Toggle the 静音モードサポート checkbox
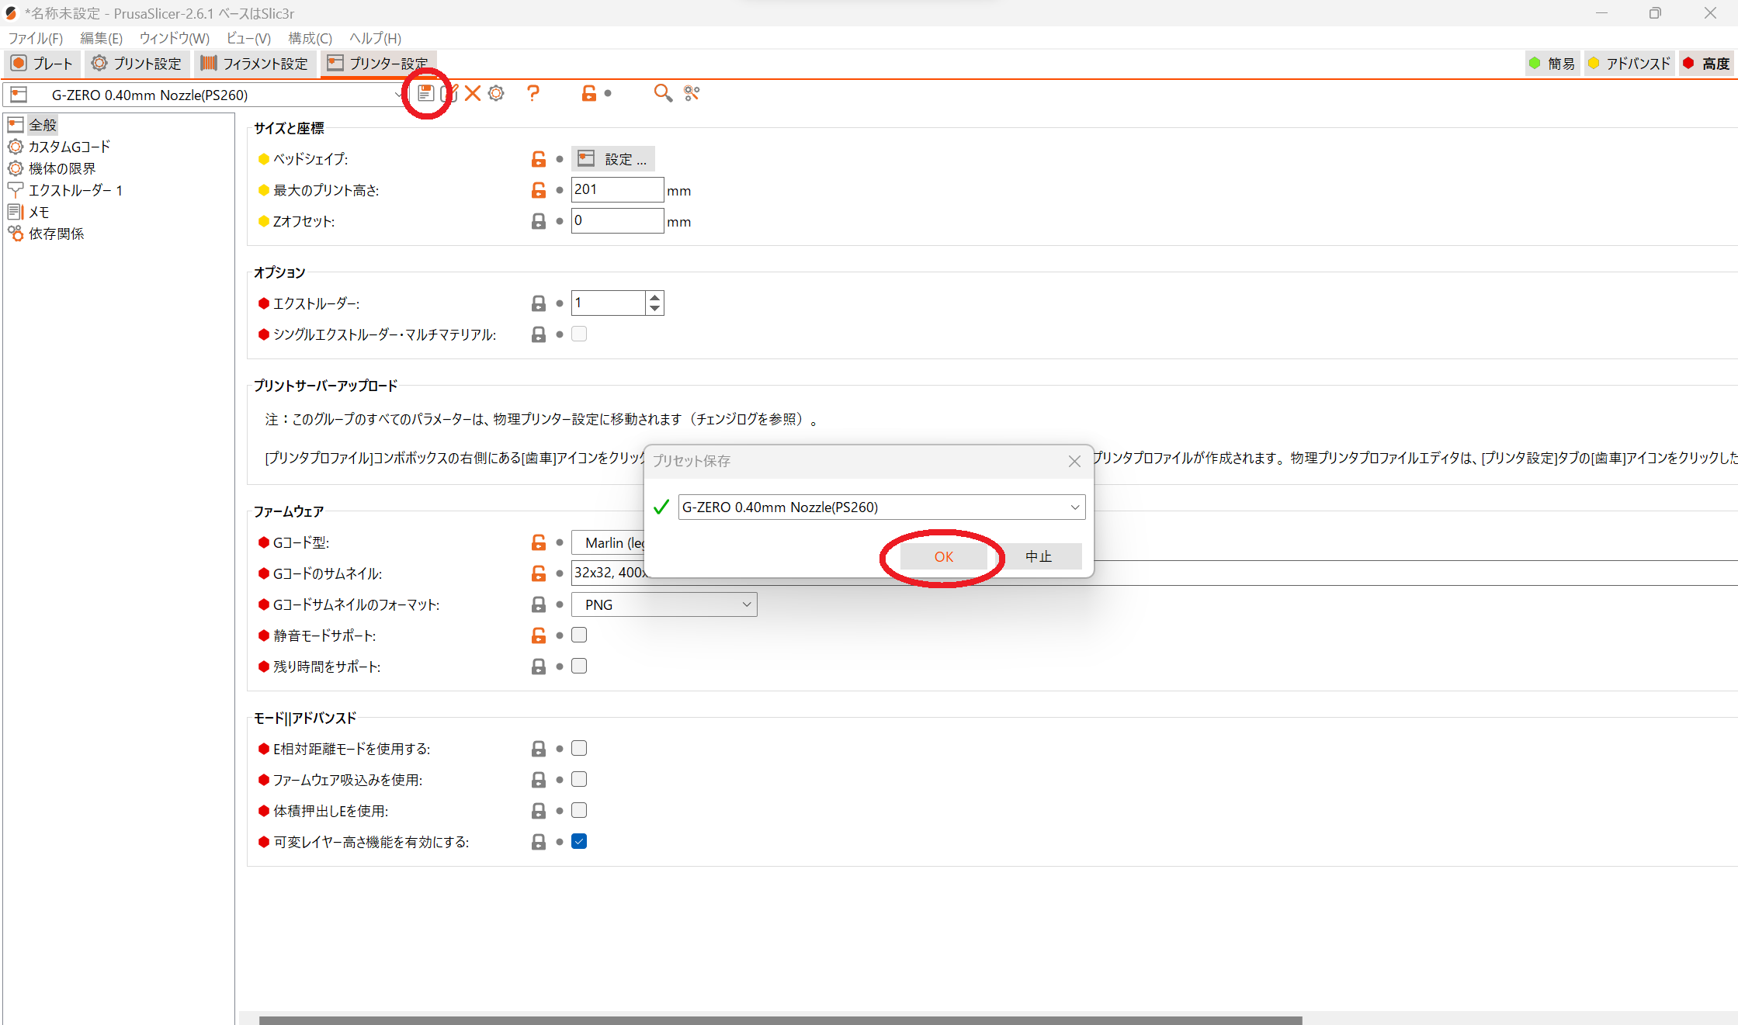The image size is (1738, 1025). point(579,635)
